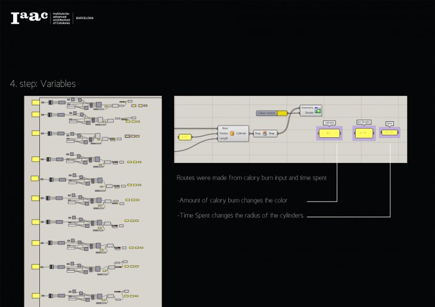Click the IAAC logo
The height and width of the screenshot is (307, 435).
point(29,18)
